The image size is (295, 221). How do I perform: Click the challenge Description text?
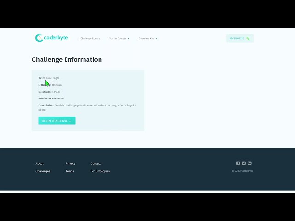pos(87,107)
